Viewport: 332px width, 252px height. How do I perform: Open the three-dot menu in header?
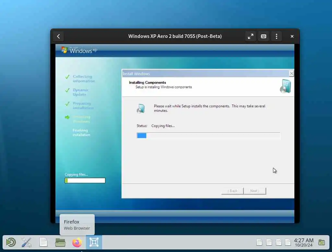[x=276, y=36]
